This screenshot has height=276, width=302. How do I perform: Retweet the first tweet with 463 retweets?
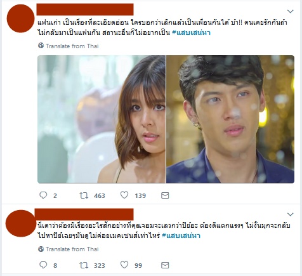coord(84,195)
